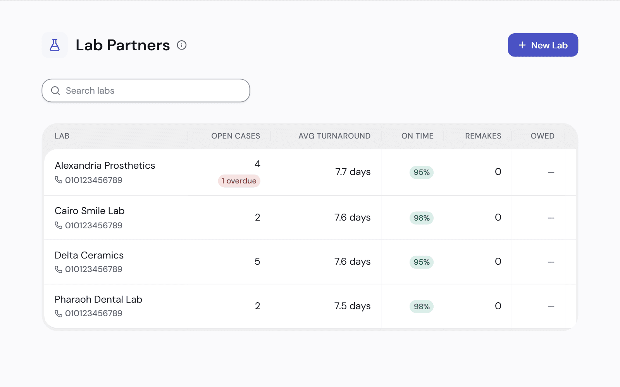620x387 pixels.
Task: Click the 1 overdue badge
Action: click(239, 181)
